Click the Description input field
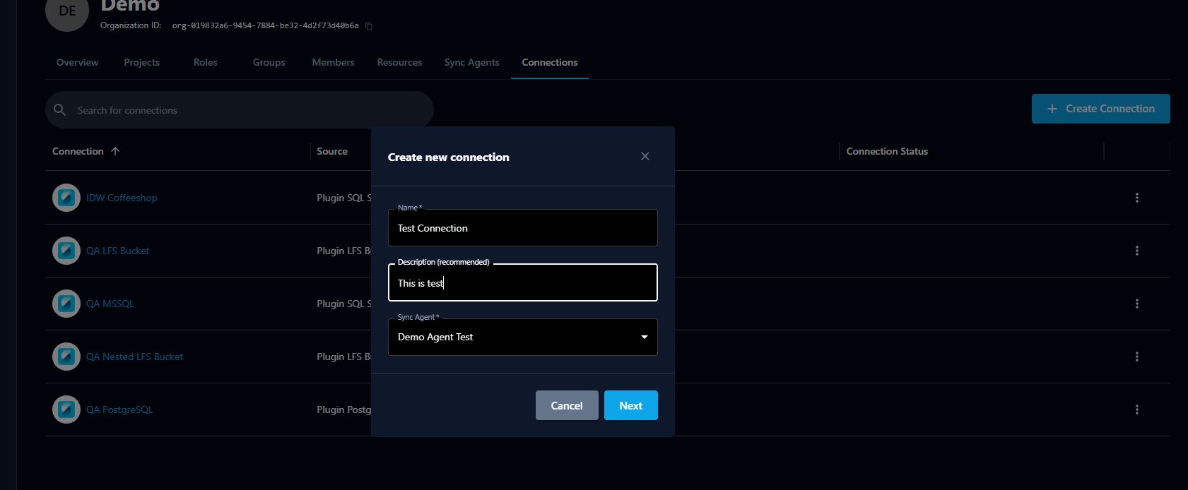The height and width of the screenshot is (490, 1188). point(523,282)
